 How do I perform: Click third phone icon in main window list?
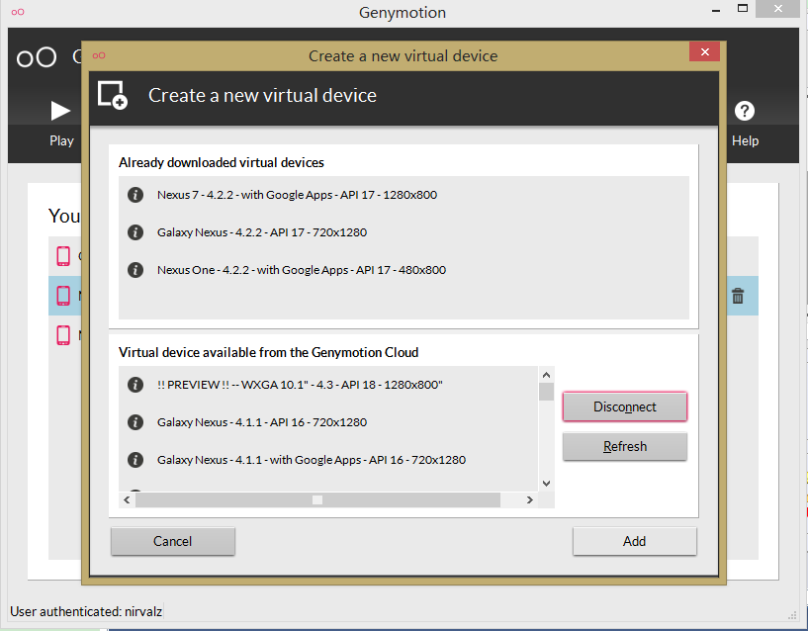tap(63, 335)
